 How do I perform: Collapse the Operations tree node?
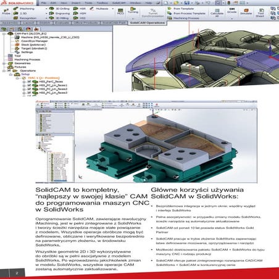pos(4,70)
